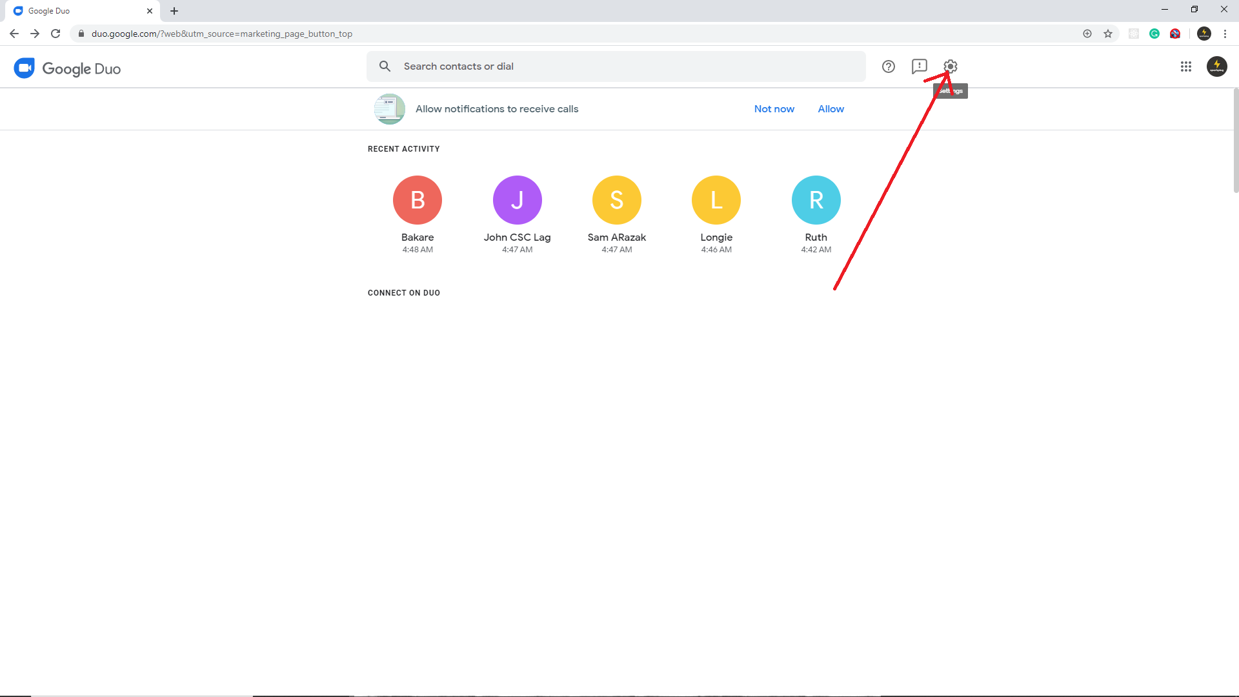
Task: Click the site lock icon
Action: click(x=81, y=34)
